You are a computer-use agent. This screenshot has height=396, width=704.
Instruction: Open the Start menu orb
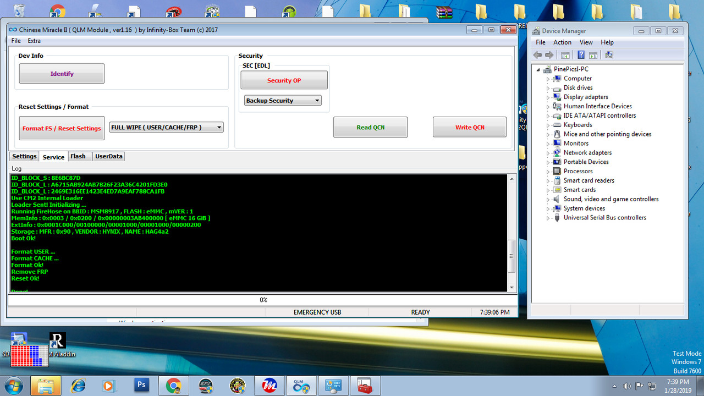tap(13, 385)
